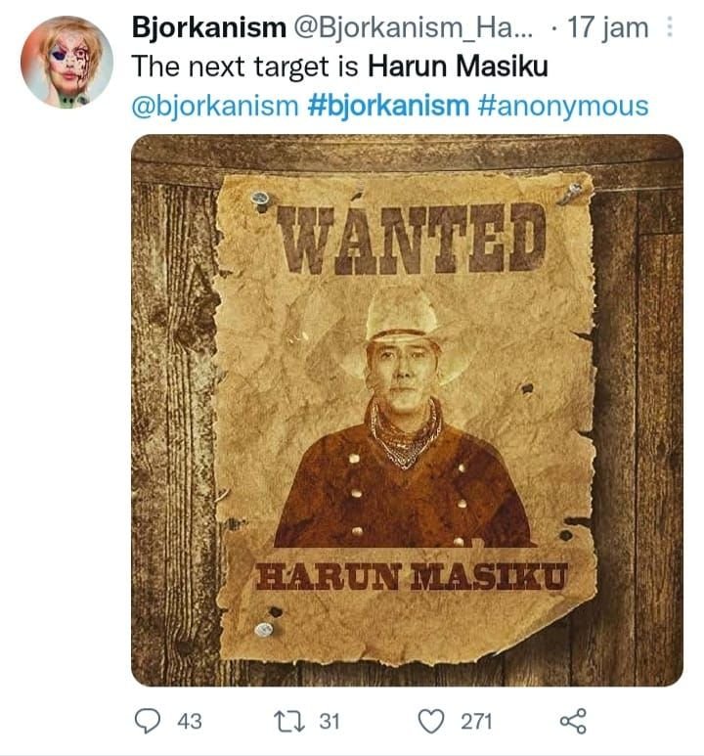704x756 pixels.
Task: Open the share icon menu
Action: coord(571,722)
